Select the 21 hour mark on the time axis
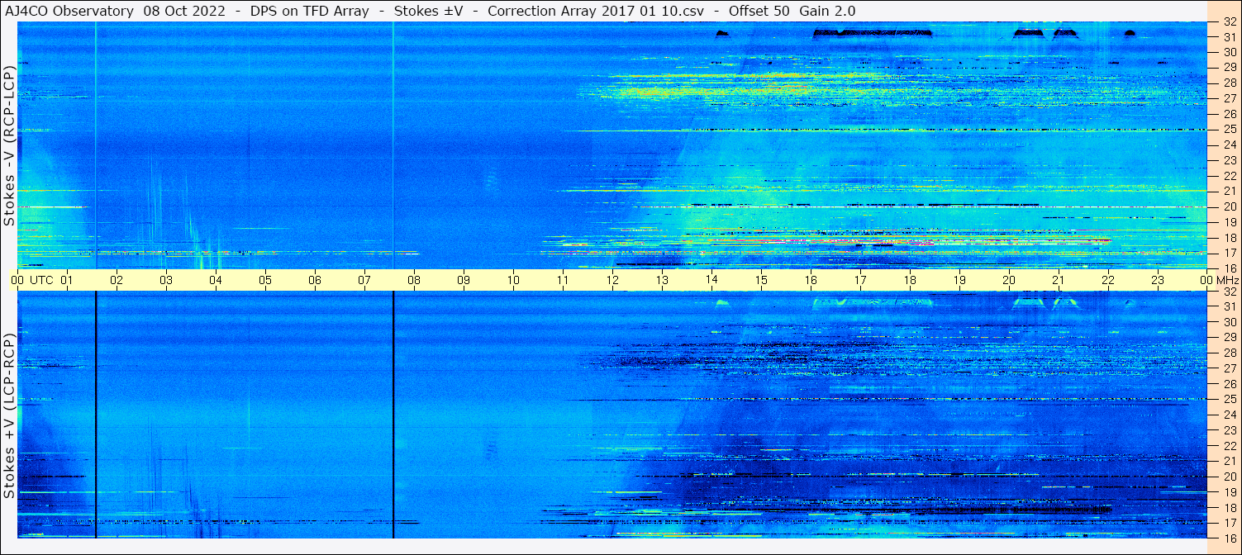The height and width of the screenshot is (555, 1242). pyautogui.click(x=1059, y=280)
